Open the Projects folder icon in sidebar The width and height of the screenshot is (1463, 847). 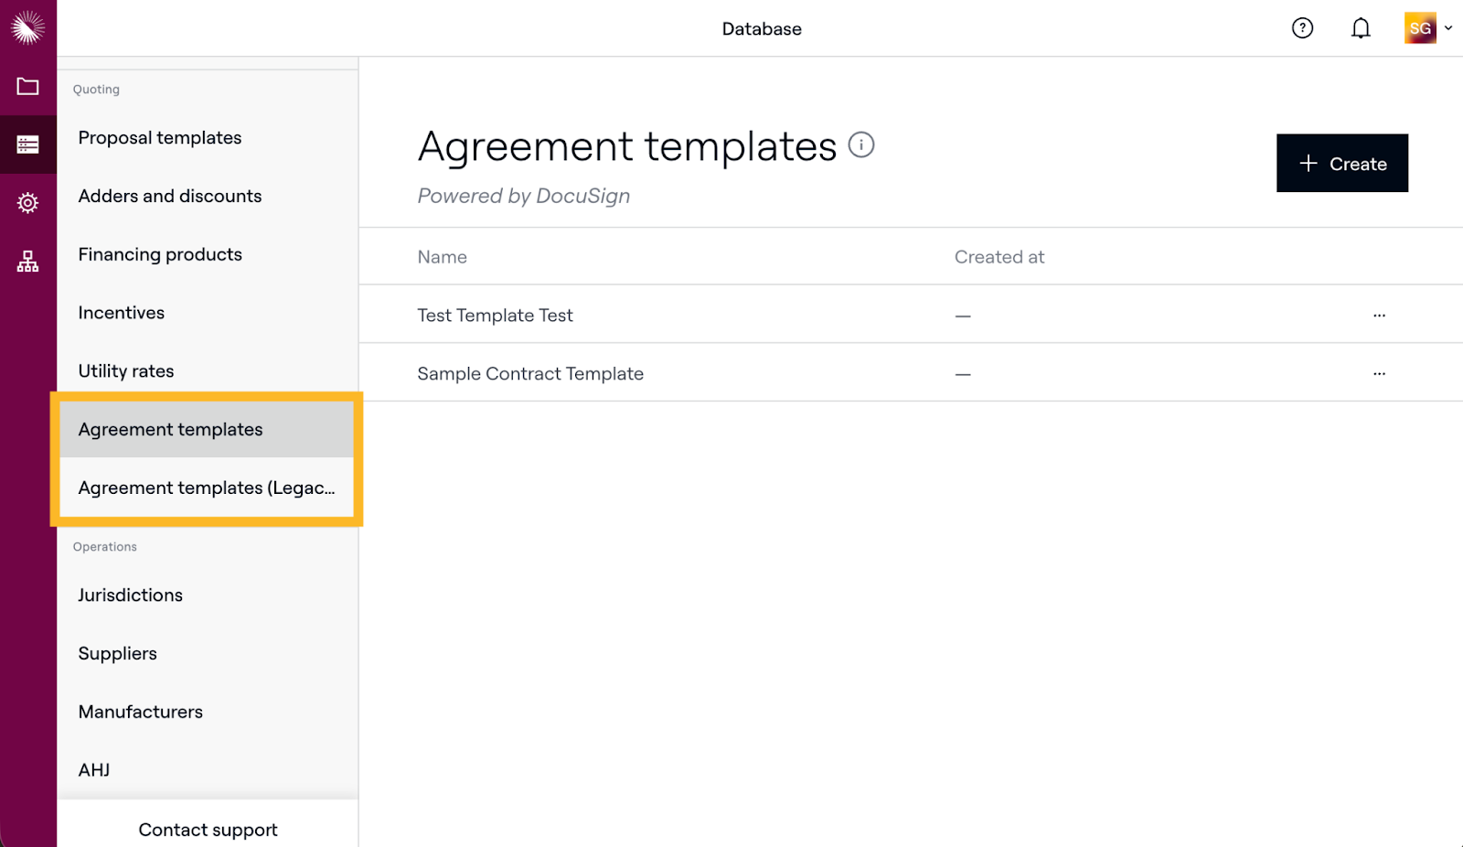point(27,87)
